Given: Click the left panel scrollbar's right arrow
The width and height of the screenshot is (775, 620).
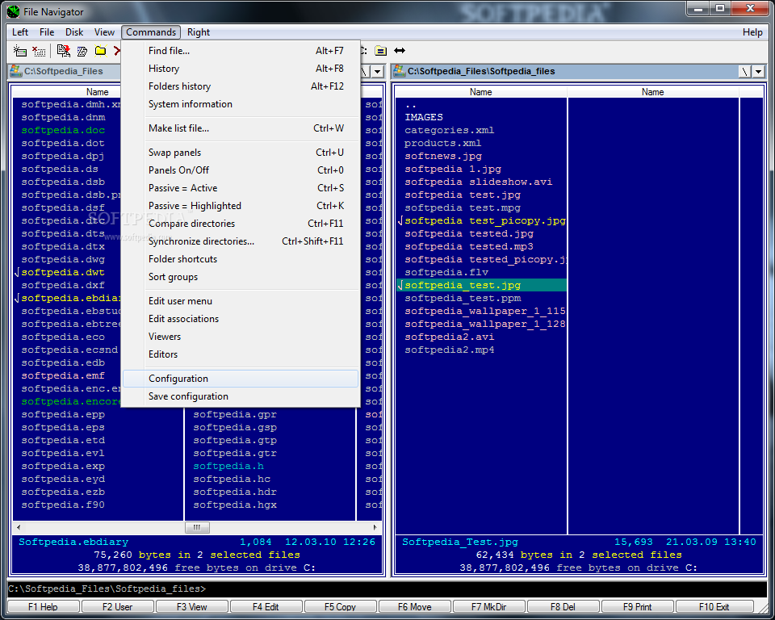Looking at the screenshot, I should (375, 527).
